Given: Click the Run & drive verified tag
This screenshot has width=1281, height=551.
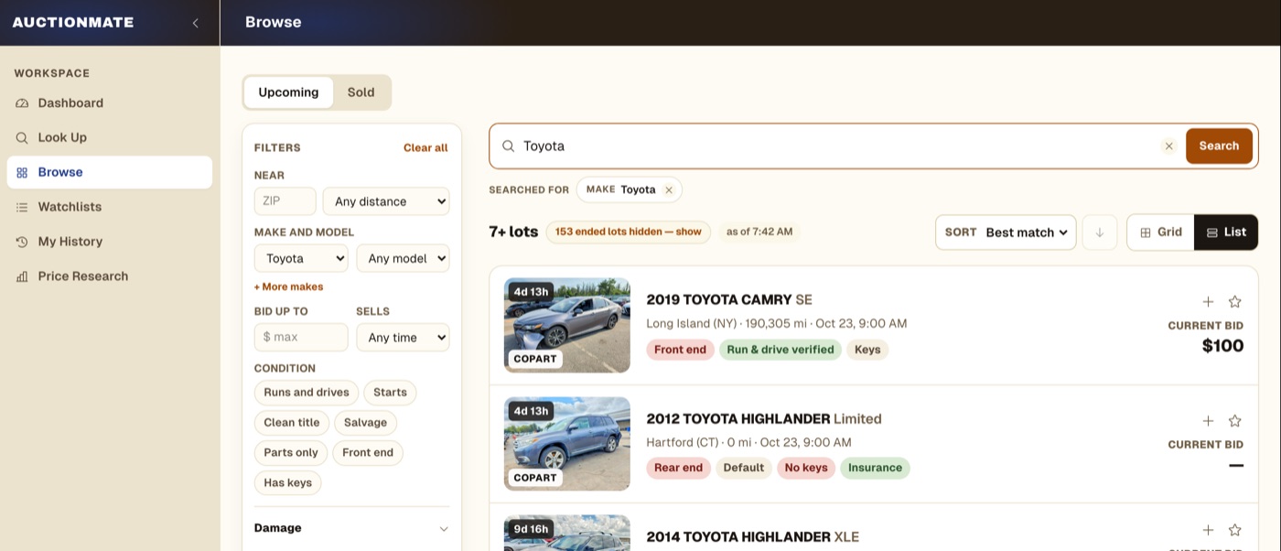Looking at the screenshot, I should [x=780, y=350].
